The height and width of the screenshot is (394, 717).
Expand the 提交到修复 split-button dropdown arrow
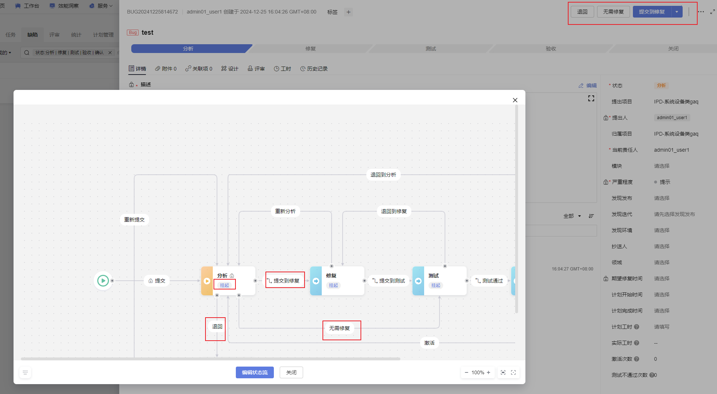tap(677, 12)
